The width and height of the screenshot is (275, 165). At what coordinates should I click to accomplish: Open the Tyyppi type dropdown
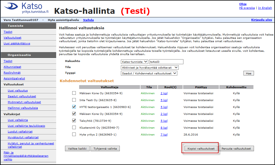[149, 73]
